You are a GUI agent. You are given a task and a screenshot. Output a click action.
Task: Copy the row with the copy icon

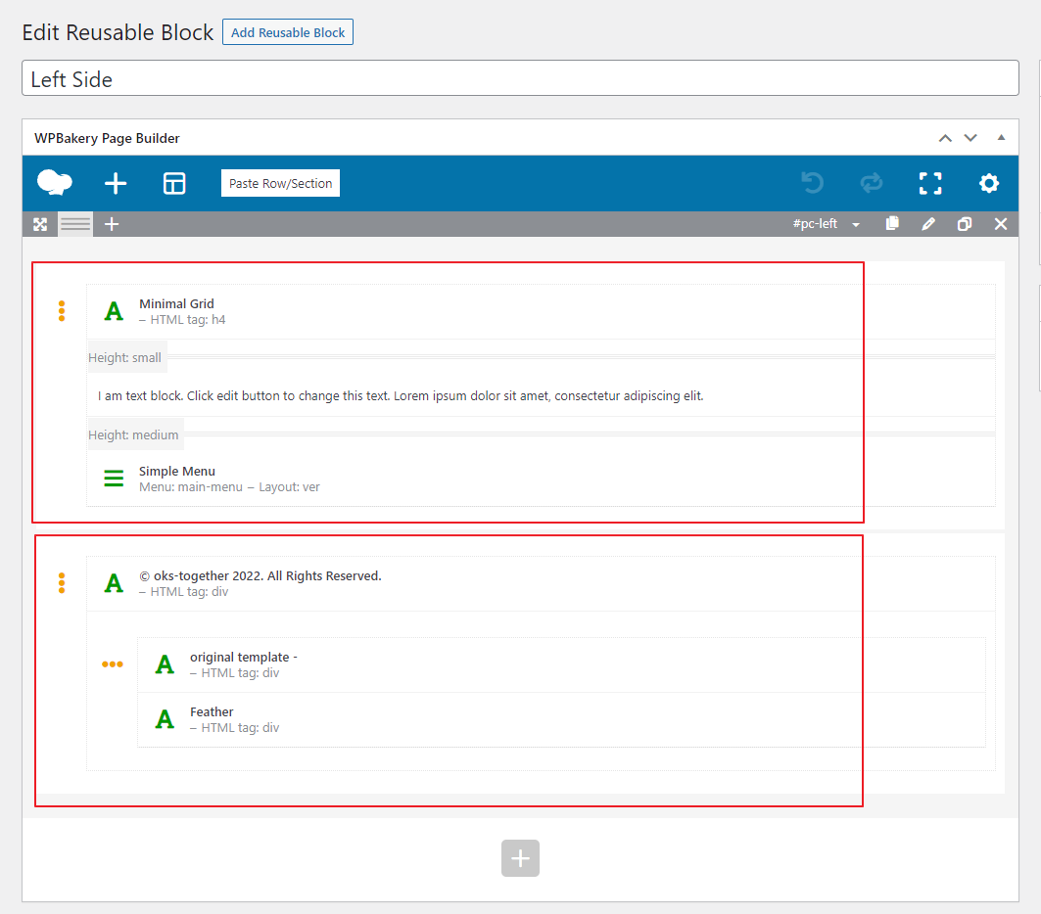click(892, 223)
